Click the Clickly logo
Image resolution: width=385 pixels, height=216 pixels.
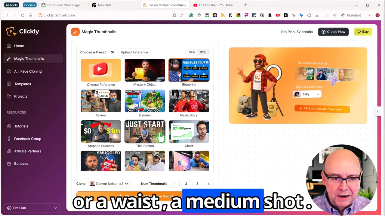[x=23, y=31]
